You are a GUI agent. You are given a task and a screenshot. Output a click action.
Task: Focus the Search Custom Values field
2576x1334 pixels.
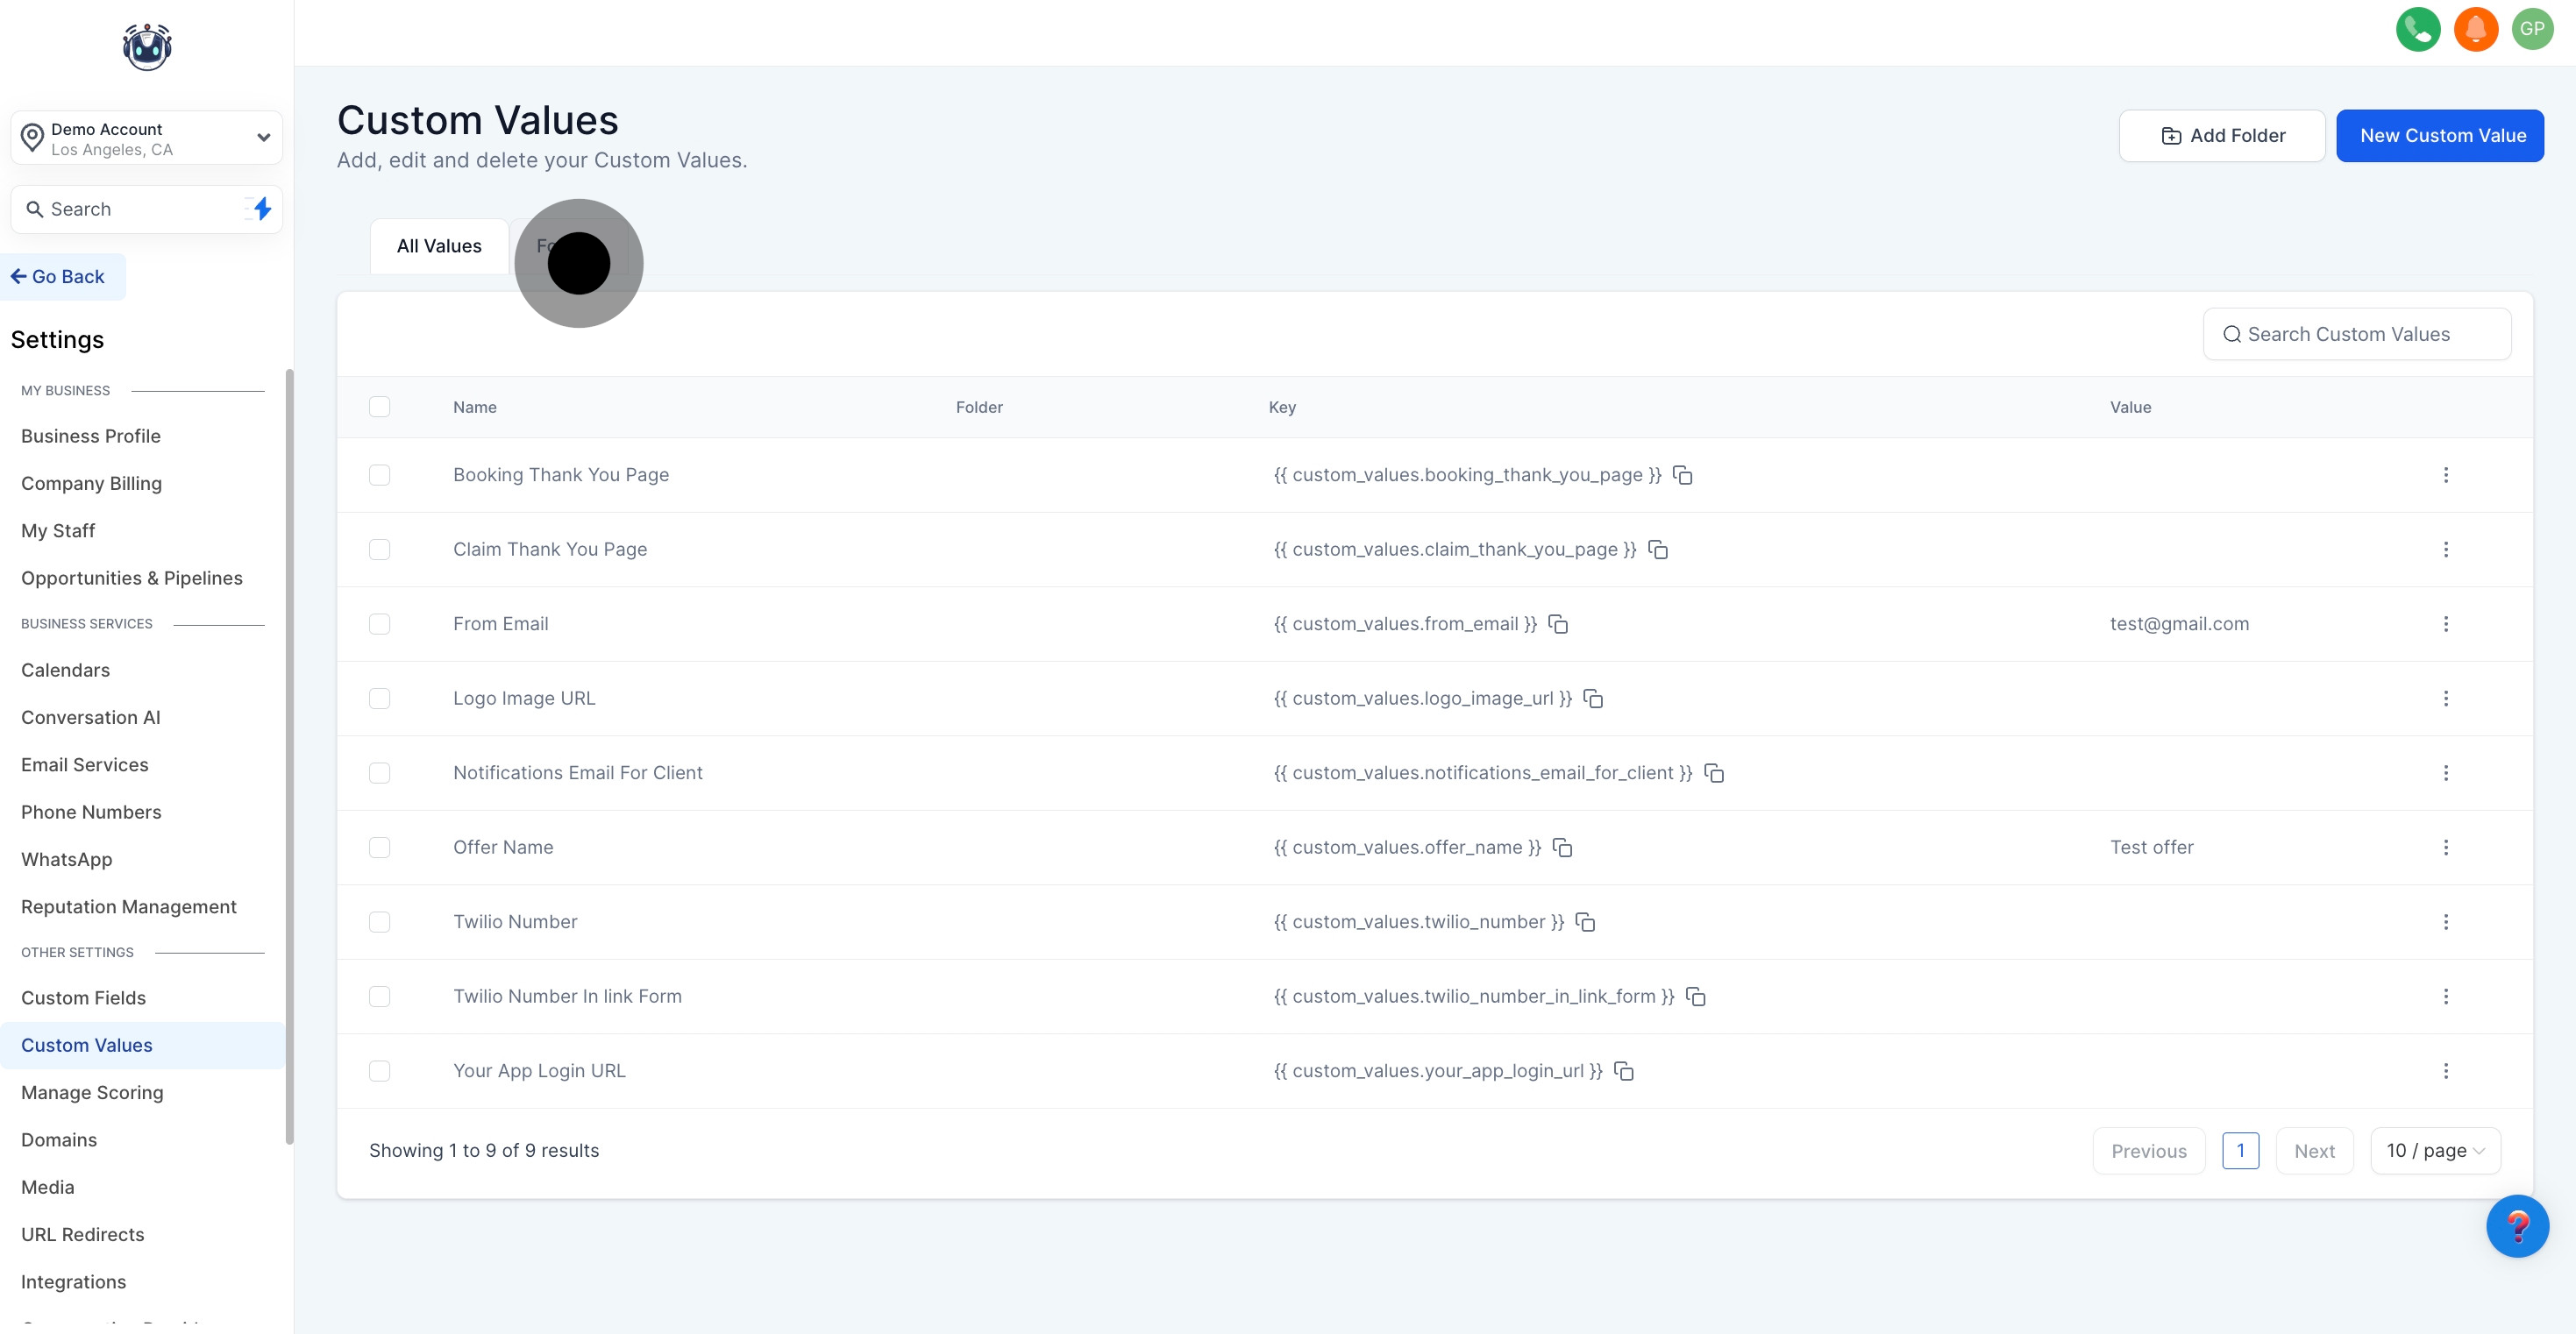coord(2357,335)
